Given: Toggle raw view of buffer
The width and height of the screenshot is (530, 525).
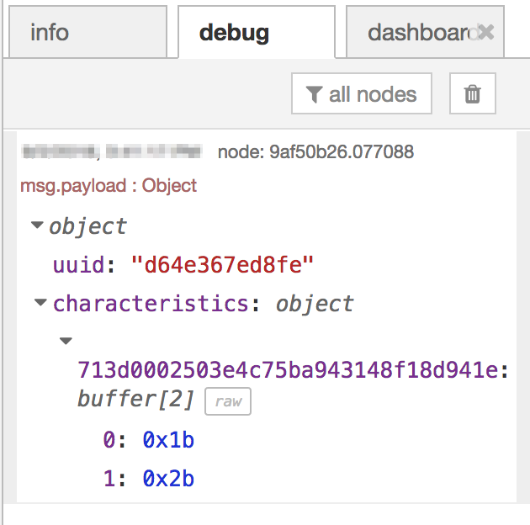Looking at the screenshot, I should pyautogui.click(x=228, y=401).
